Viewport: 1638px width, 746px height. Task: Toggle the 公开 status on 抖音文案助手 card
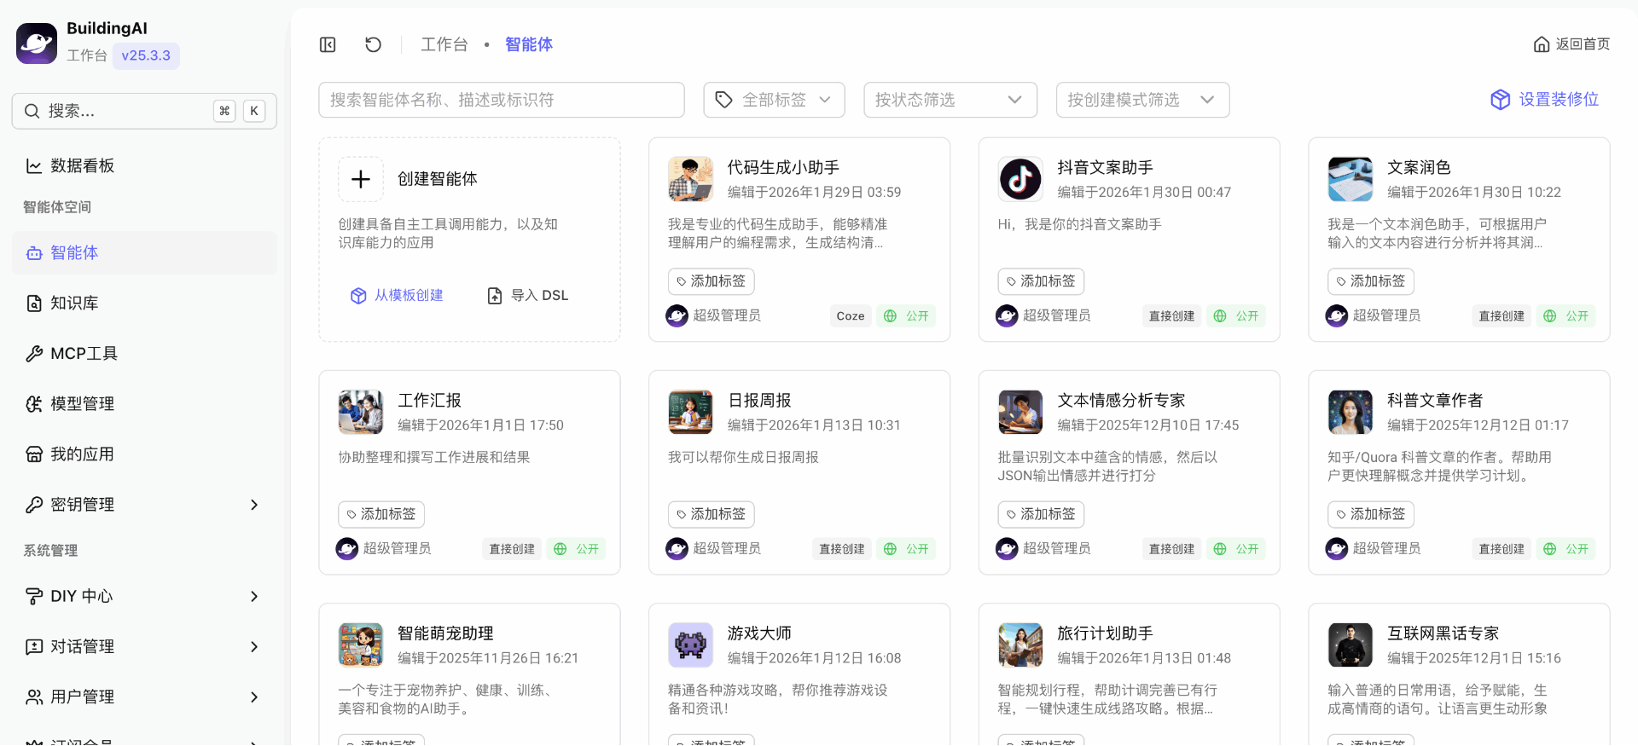tap(1235, 316)
